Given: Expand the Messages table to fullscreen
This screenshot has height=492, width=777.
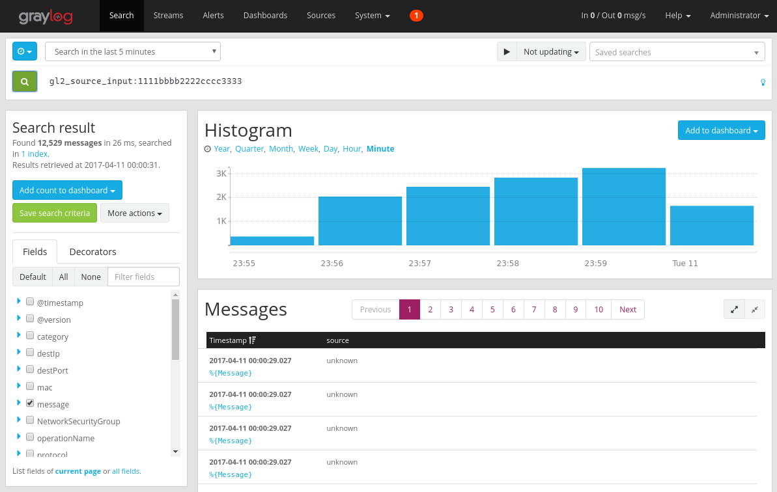Looking at the screenshot, I should (734, 309).
